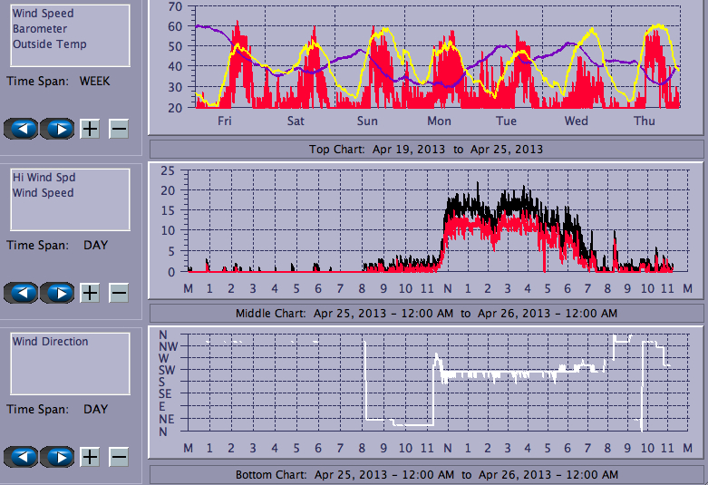Select Wind Speed in top chart list

click(x=44, y=14)
